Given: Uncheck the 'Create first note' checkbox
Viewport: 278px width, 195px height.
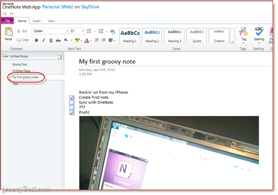Looking at the screenshot, I should [x=71, y=97].
